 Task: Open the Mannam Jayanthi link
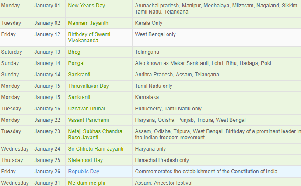tap(89, 23)
